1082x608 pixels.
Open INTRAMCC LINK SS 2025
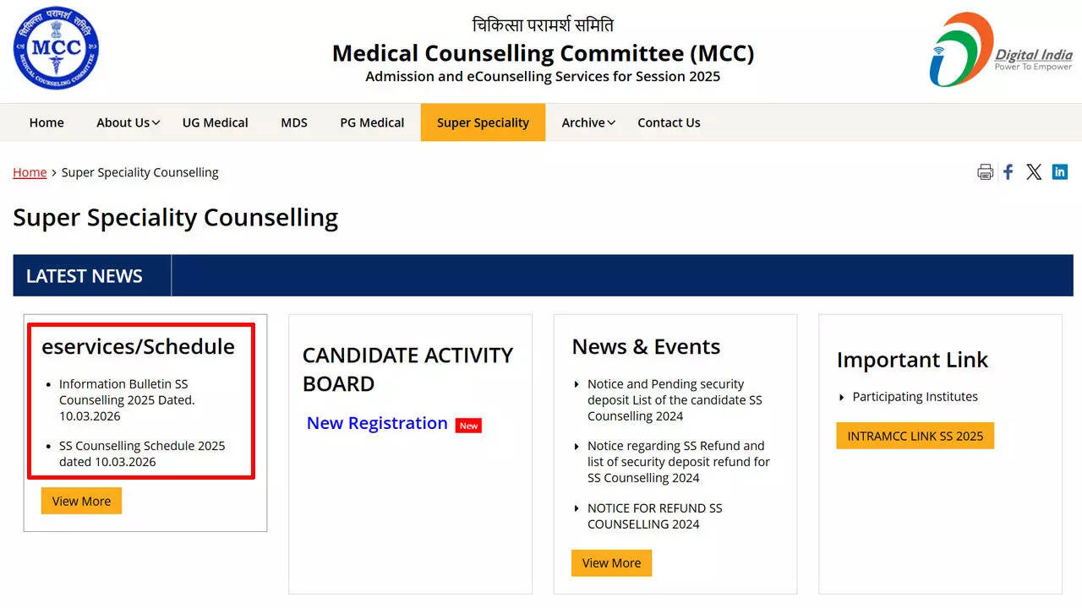tap(915, 436)
